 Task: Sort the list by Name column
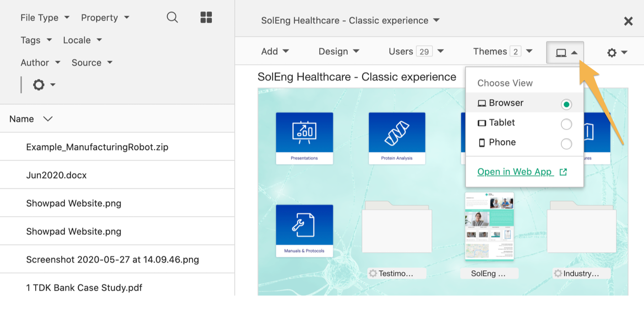pyautogui.click(x=31, y=119)
